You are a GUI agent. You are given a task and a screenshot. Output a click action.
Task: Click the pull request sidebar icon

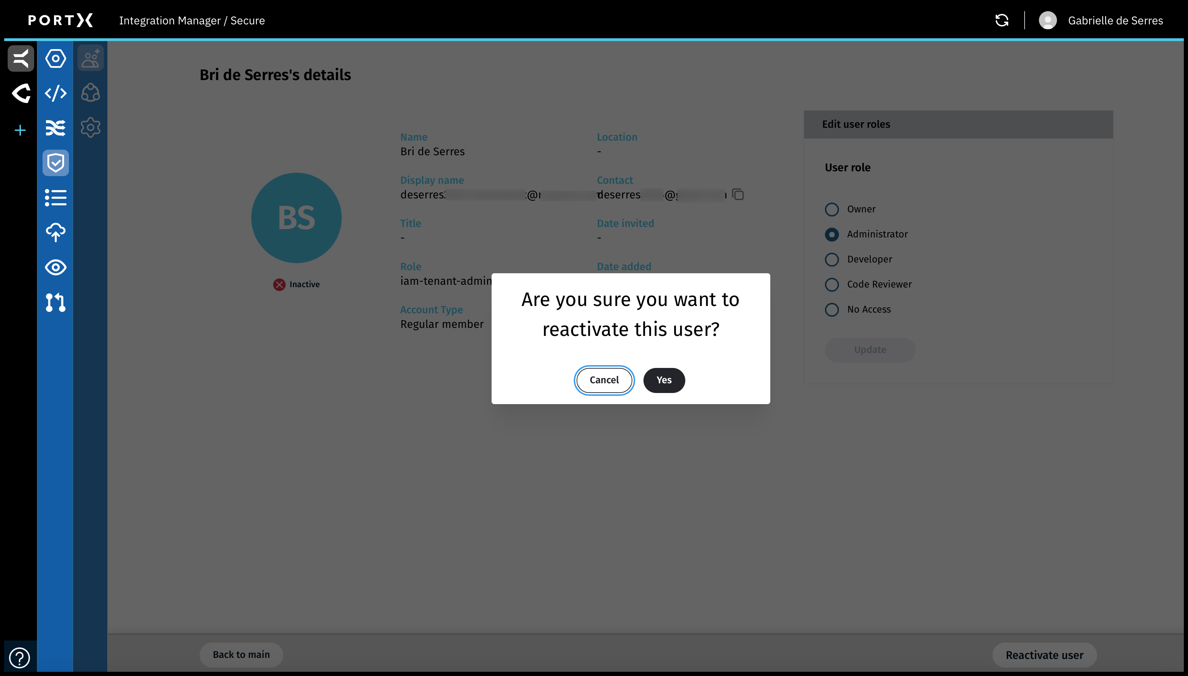56,302
